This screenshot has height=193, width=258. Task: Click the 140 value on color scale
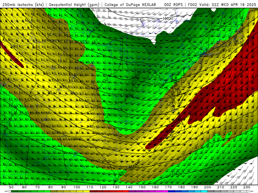tap(129, 187)
